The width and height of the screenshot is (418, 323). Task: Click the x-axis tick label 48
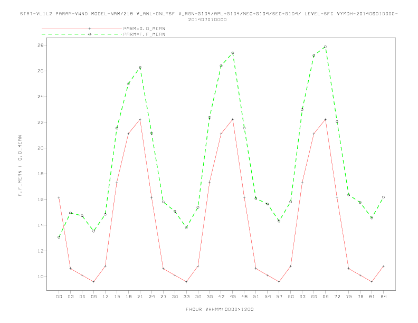pos(244,297)
